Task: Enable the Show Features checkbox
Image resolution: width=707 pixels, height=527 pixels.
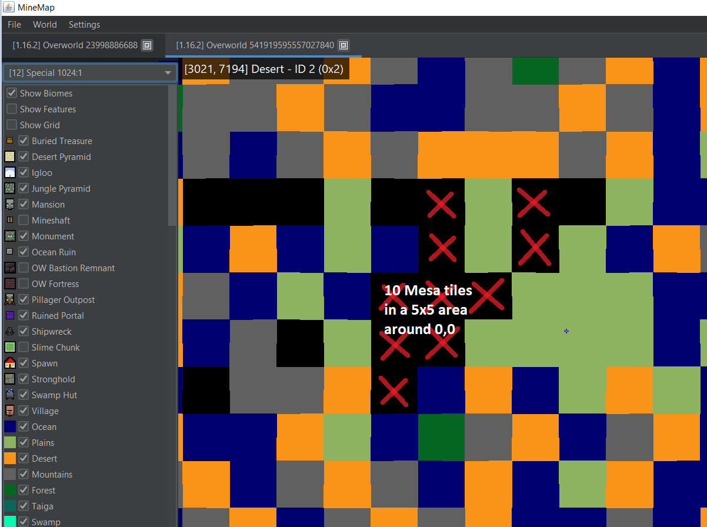Action: 12,109
